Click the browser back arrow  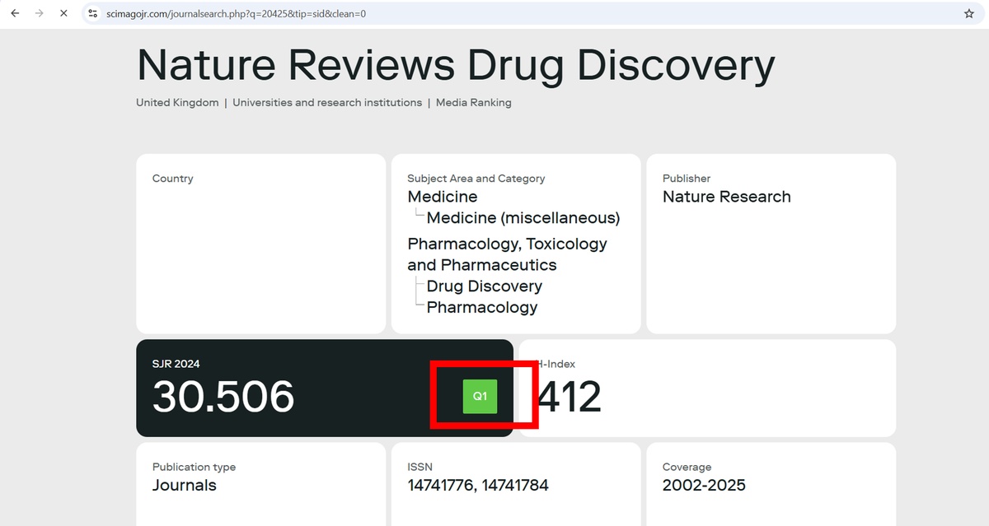point(15,14)
